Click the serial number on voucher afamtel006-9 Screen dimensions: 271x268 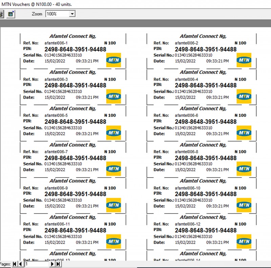[63, 200]
